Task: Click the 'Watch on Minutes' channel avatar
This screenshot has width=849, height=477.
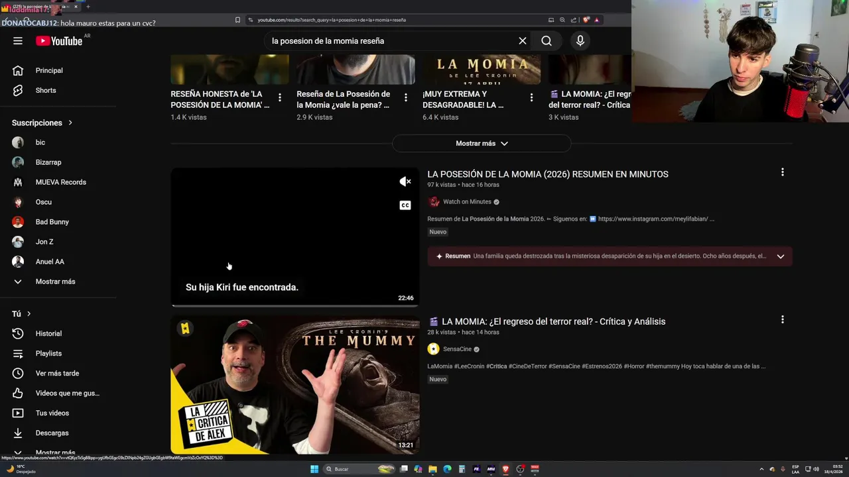Action: 434,202
